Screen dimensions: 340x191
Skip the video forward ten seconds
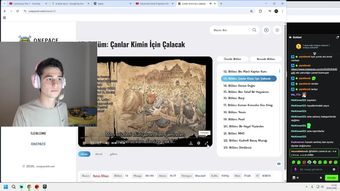pos(100,143)
